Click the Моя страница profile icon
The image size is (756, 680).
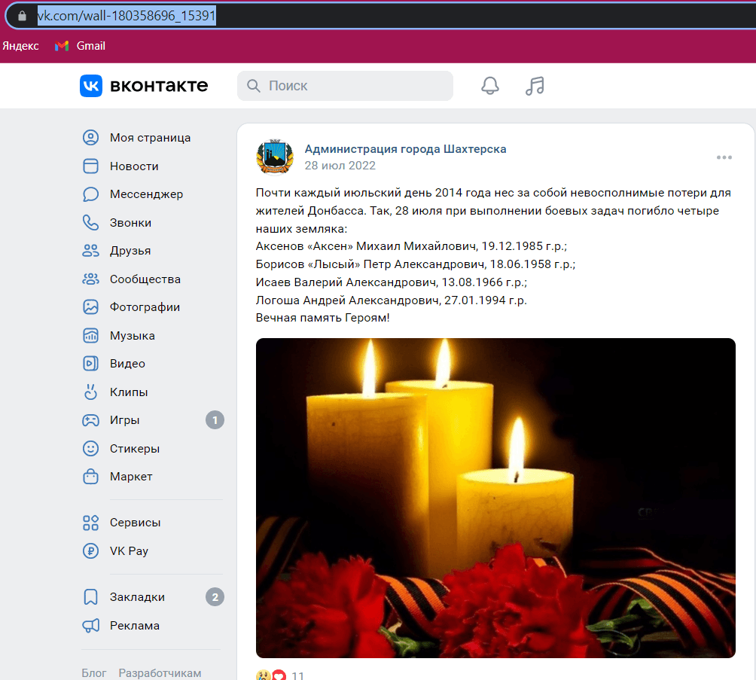point(90,138)
